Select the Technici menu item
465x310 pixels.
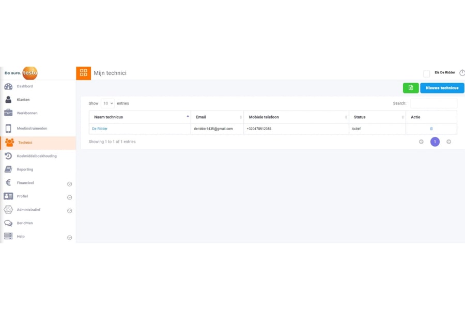[25, 143]
